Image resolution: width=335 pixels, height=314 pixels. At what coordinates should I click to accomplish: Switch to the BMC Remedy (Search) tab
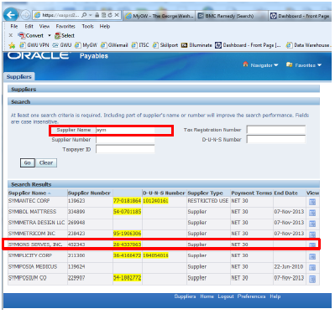(231, 16)
